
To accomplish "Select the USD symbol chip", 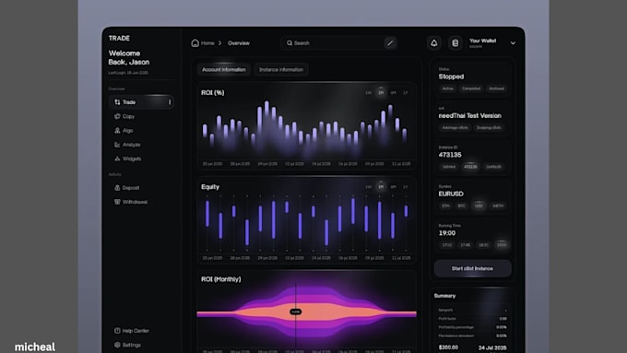I will point(479,206).
